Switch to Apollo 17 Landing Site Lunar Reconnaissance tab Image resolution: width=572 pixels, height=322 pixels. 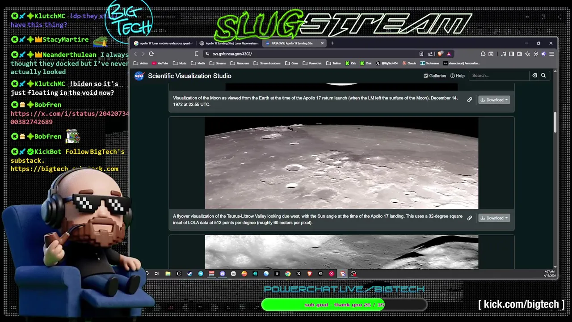point(229,43)
